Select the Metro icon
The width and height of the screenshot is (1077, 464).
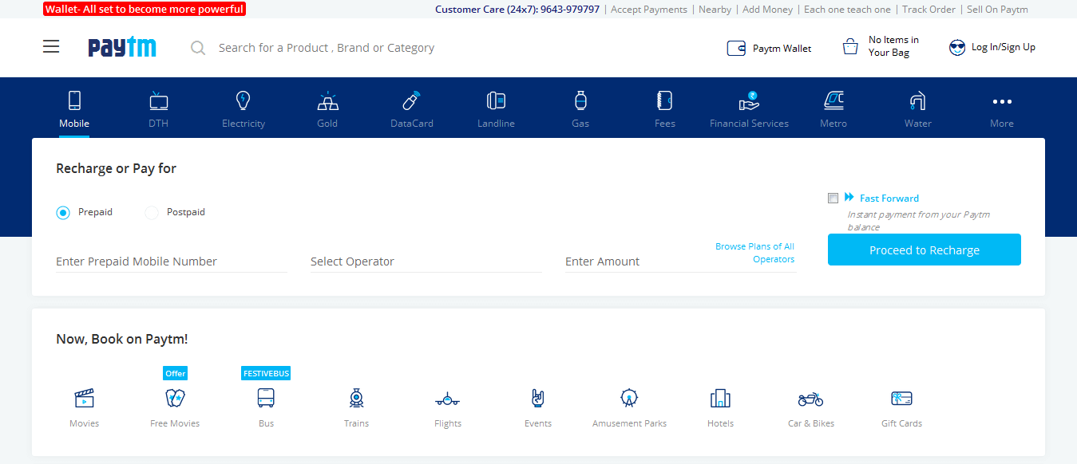pos(833,101)
